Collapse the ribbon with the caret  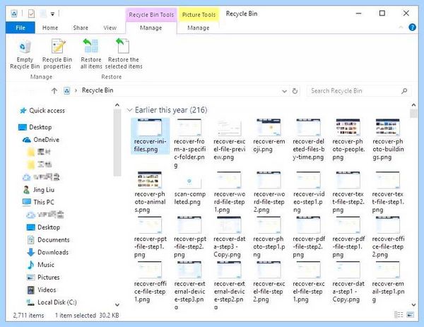coord(401,27)
